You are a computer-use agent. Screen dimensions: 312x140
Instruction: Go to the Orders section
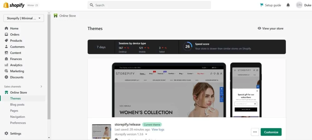(x=15, y=34)
